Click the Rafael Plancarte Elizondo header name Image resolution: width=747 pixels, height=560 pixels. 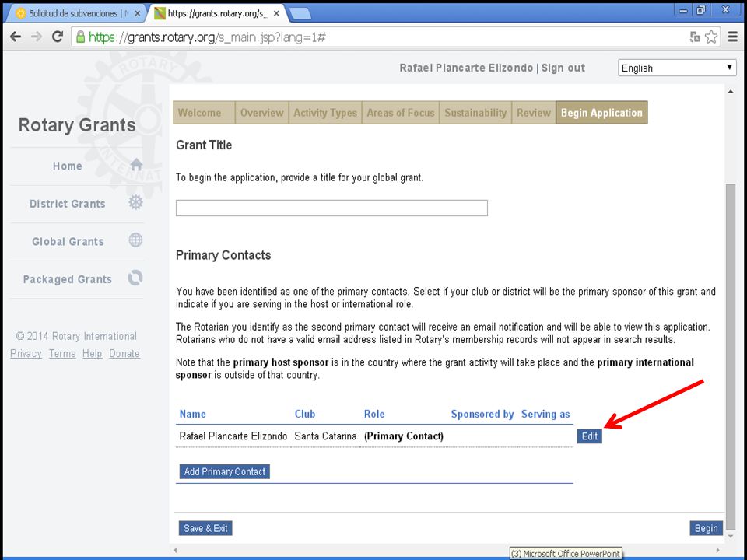pyautogui.click(x=466, y=68)
